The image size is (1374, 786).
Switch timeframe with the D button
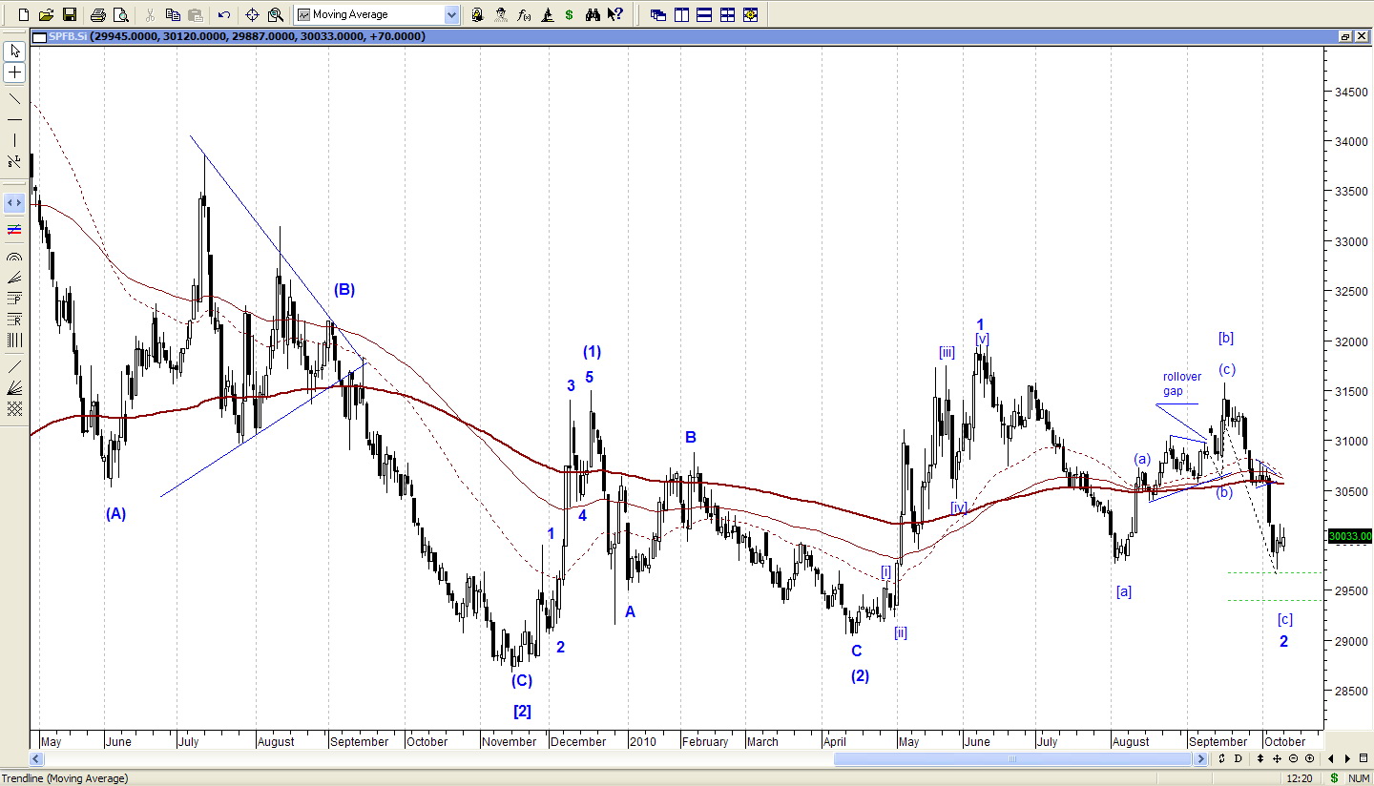click(1238, 759)
